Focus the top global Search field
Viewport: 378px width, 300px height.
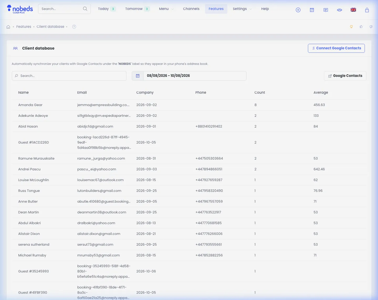(x=64, y=9)
